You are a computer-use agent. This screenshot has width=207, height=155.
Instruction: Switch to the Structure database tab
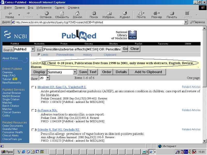tap(113, 44)
